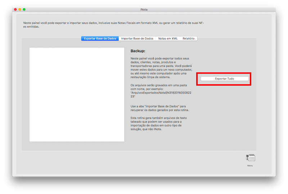Click the iNota window title
The width and height of the screenshot is (288, 194).
pyautogui.click(x=144, y=10)
